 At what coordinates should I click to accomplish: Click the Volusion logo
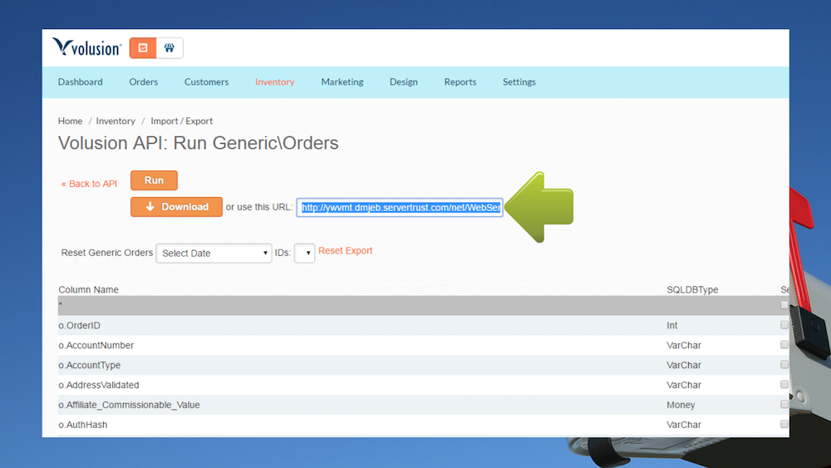coord(87,47)
